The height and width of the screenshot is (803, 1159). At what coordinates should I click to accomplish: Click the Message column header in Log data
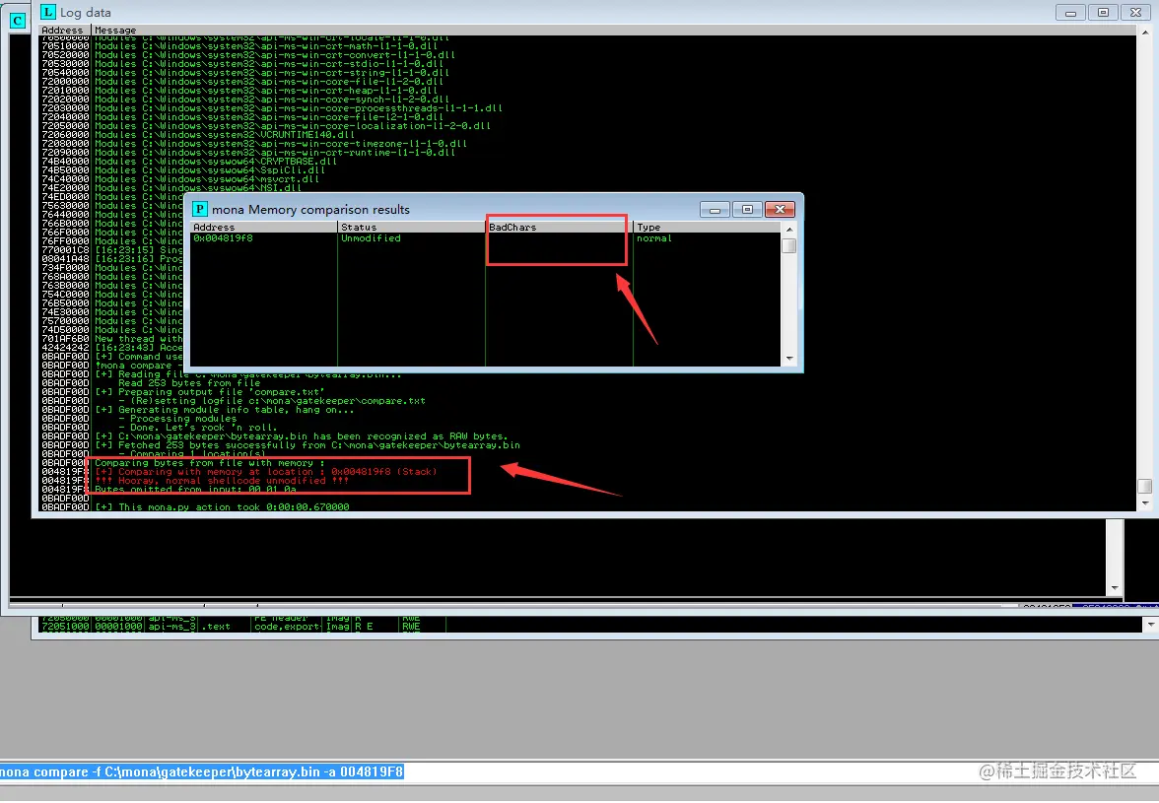pyautogui.click(x=613, y=31)
